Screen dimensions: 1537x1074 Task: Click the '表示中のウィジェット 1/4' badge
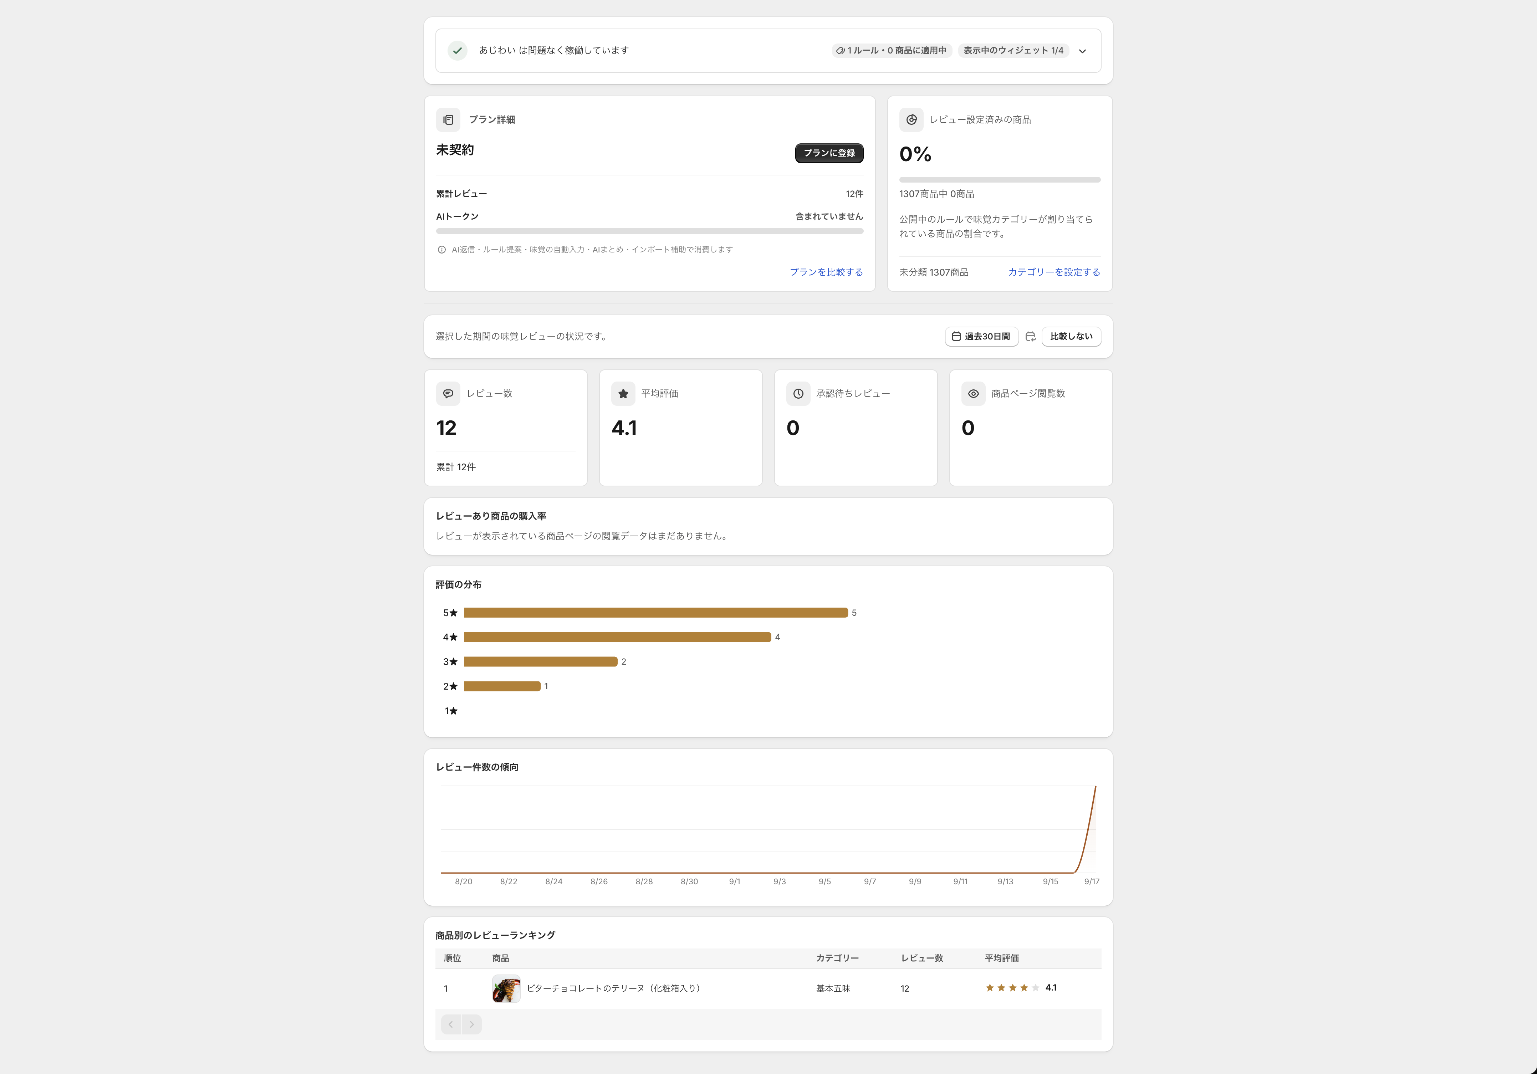tap(1013, 50)
